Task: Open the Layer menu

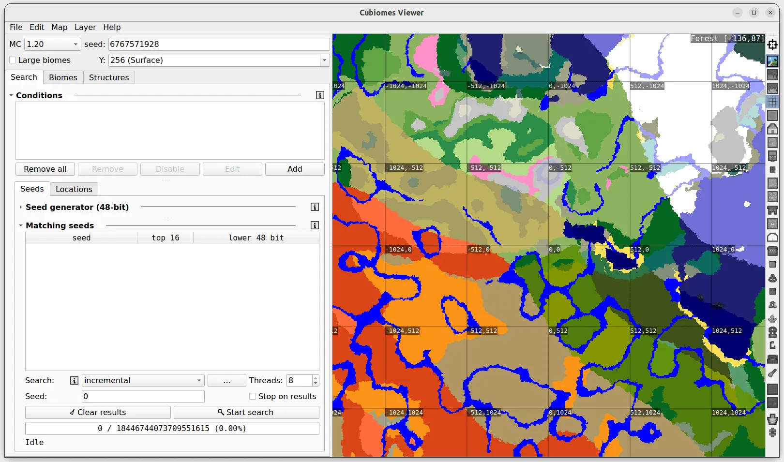Action: 85,27
